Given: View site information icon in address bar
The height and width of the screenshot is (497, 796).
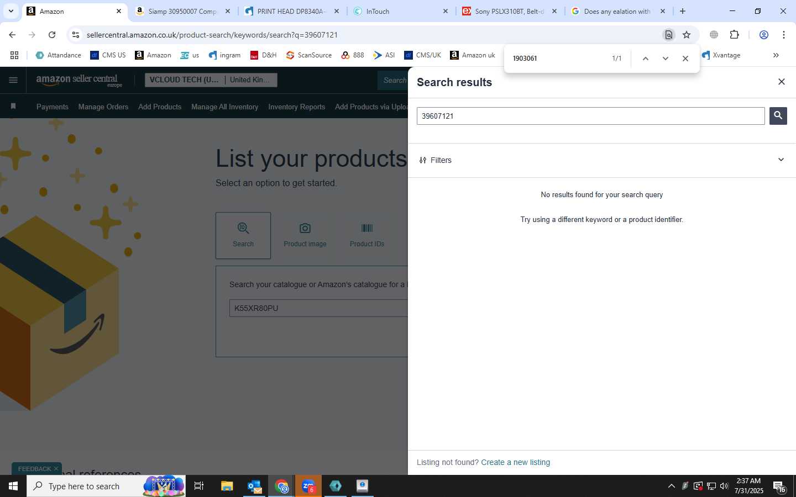Looking at the screenshot, I should click(76, 35).
